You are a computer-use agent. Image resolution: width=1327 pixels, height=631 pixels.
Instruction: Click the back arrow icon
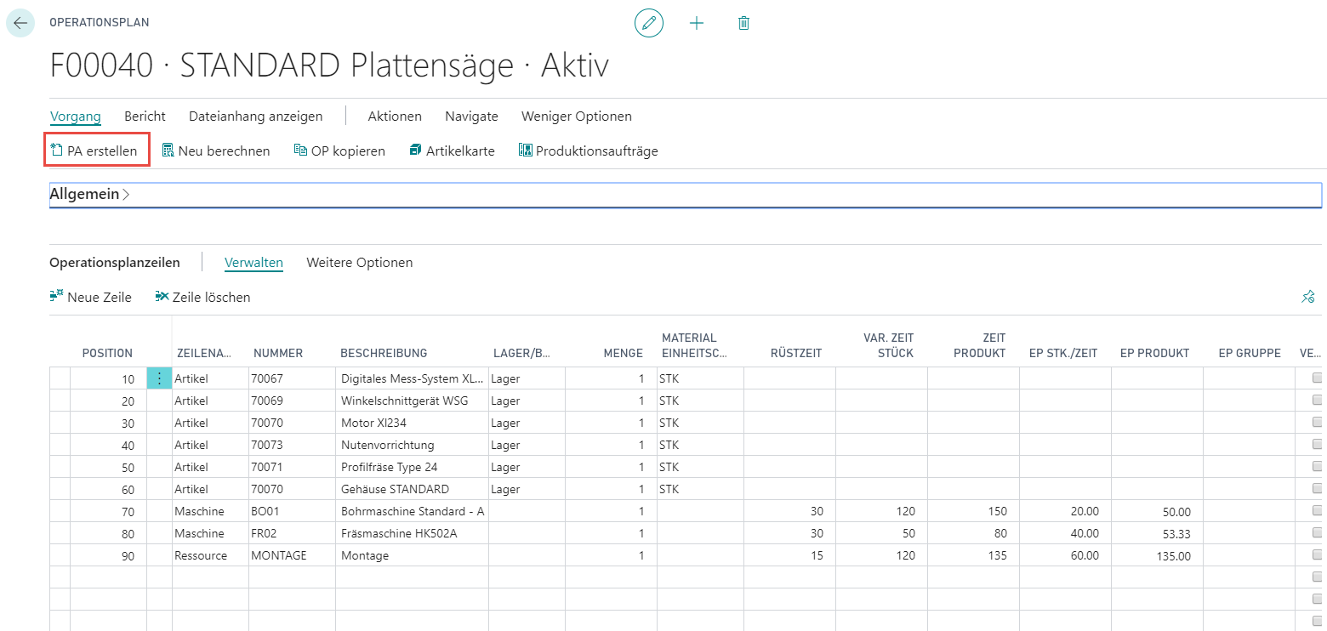(20, 23)
